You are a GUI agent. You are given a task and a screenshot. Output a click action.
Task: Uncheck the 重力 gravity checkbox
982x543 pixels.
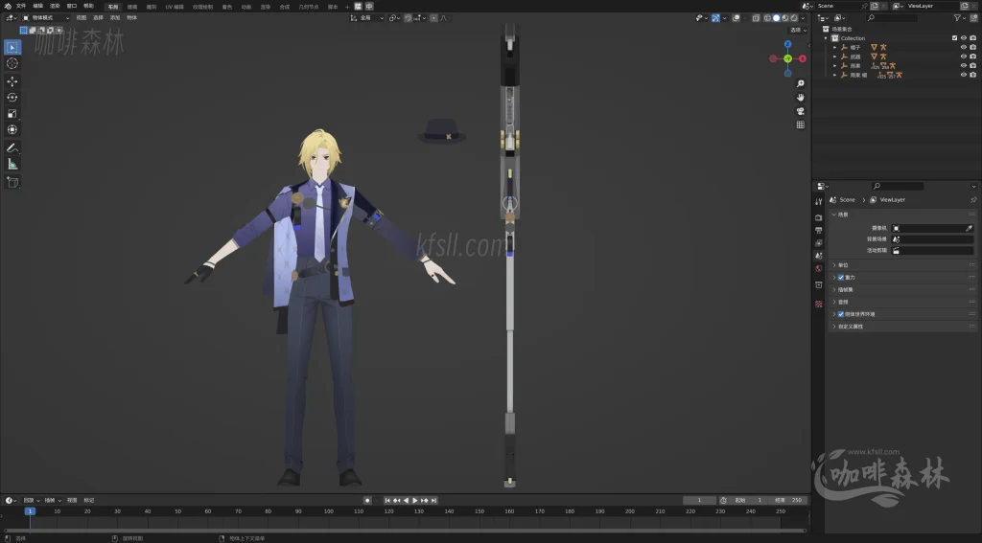click(x=840, y=277)
